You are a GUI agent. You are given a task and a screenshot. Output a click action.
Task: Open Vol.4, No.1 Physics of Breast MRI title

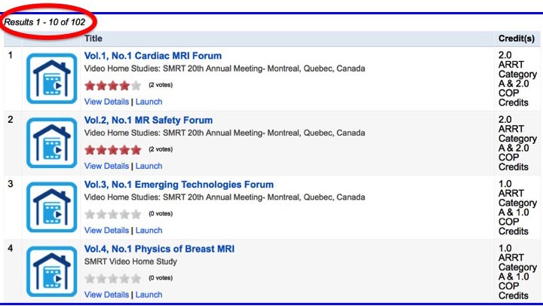160,249
